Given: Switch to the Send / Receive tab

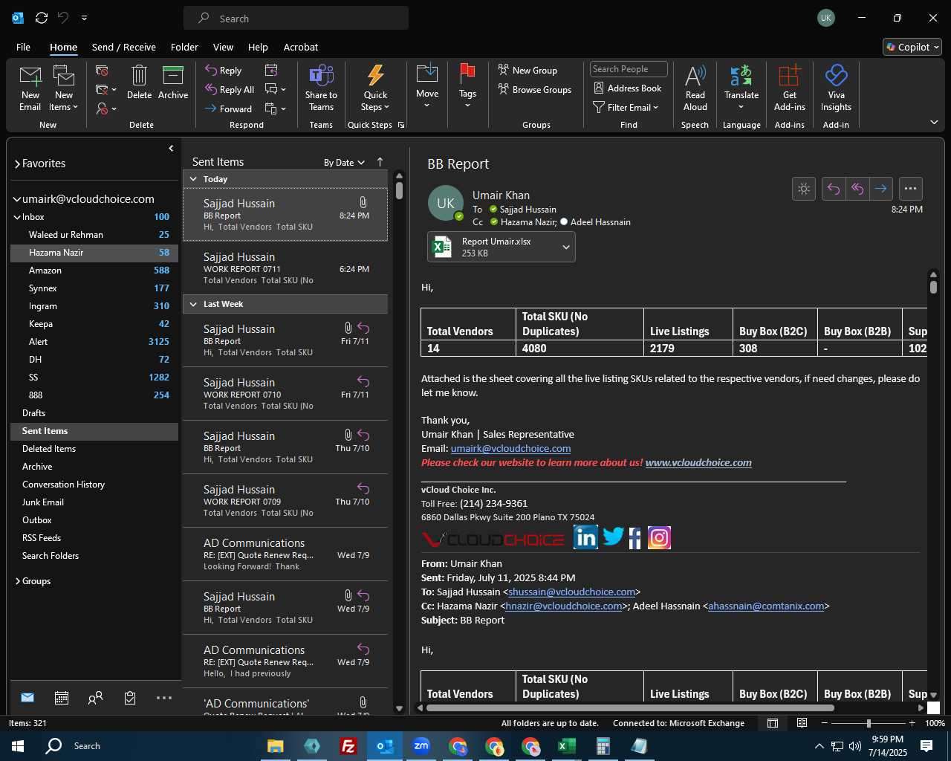Looking at the screenshot, I should [x=124, y=47].
